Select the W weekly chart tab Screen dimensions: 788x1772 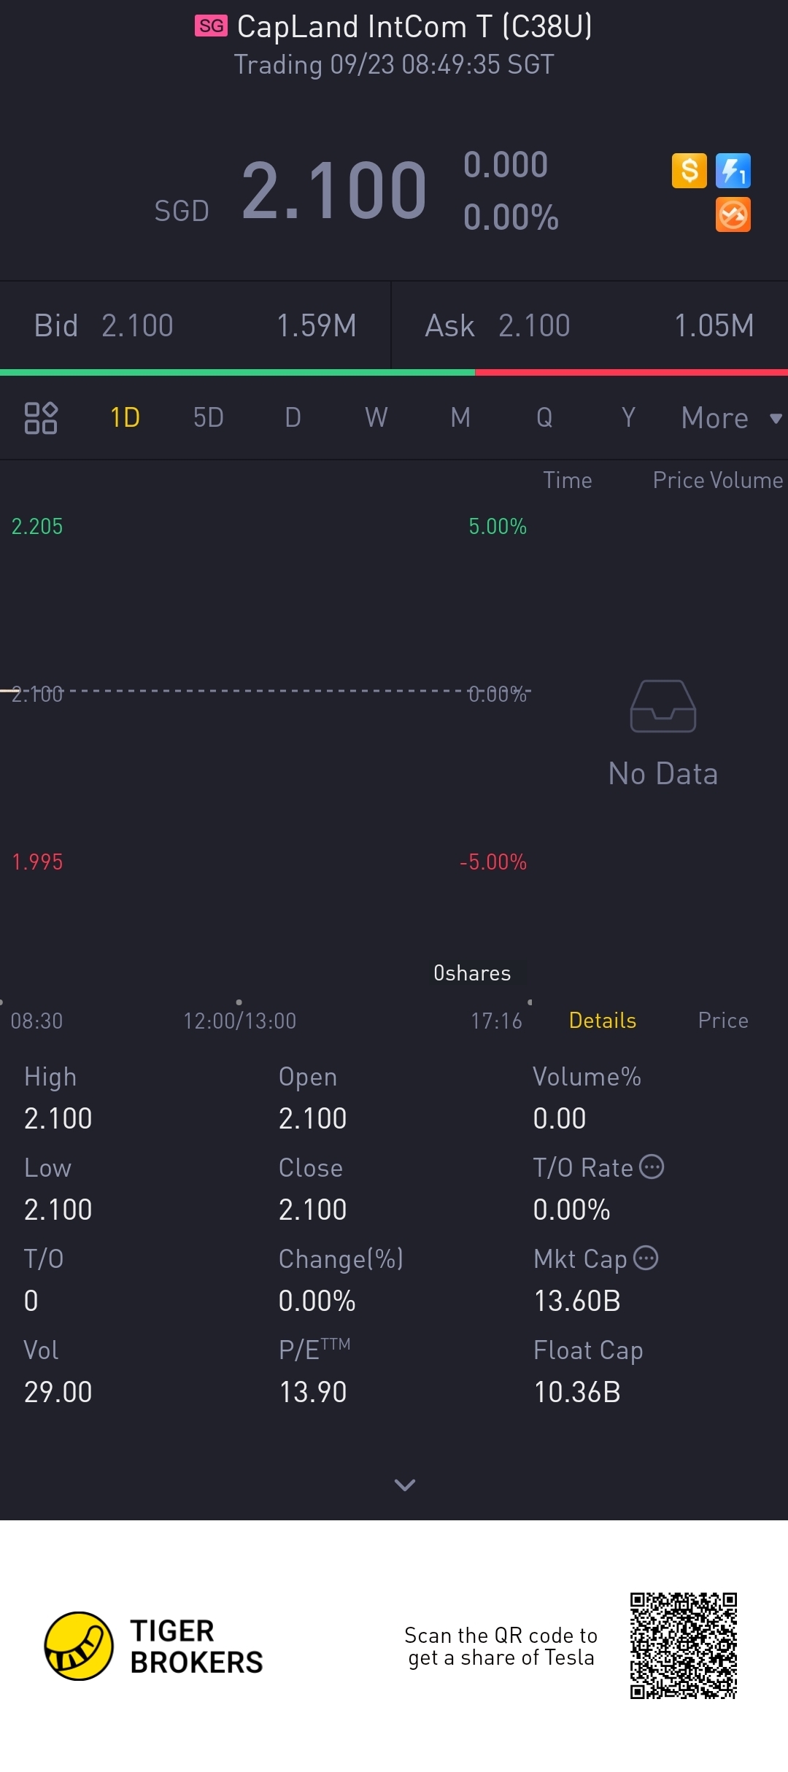pos(376,418)
